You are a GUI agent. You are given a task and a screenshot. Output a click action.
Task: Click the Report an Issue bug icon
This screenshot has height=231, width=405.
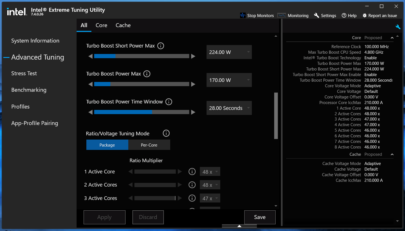(x=364, y=15)
